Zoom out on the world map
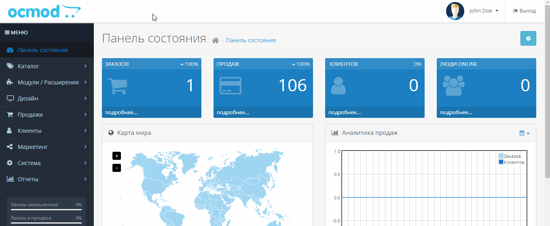This screenshot has width=550, height=226. point(116,168)
